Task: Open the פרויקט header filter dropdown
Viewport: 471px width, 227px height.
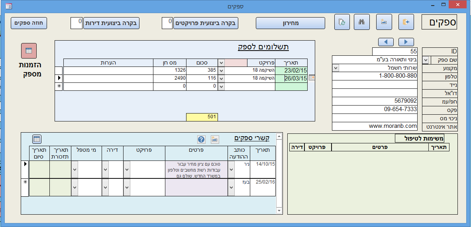Action: click(x=221, y=63)
